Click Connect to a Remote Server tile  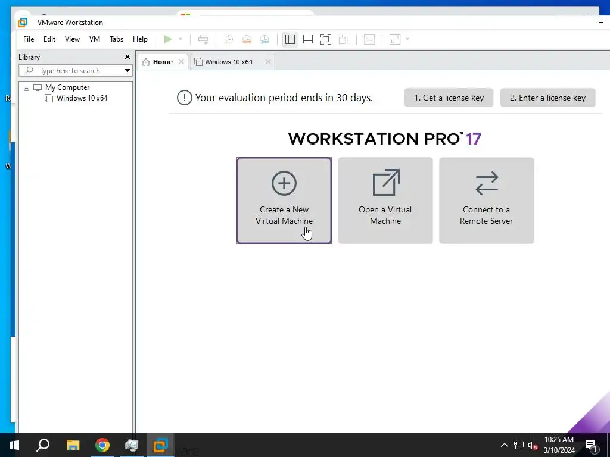click(486, 201)
